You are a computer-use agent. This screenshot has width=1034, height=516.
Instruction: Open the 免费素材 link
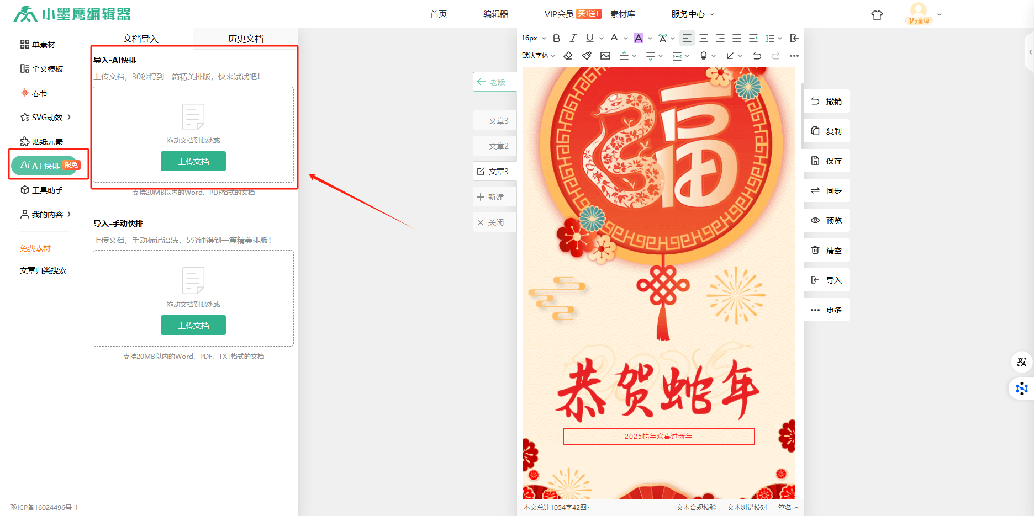click(x=35, y=248)
